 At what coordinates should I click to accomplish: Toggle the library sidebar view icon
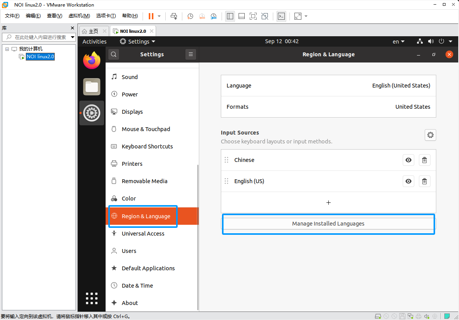[x=230, y=16]
